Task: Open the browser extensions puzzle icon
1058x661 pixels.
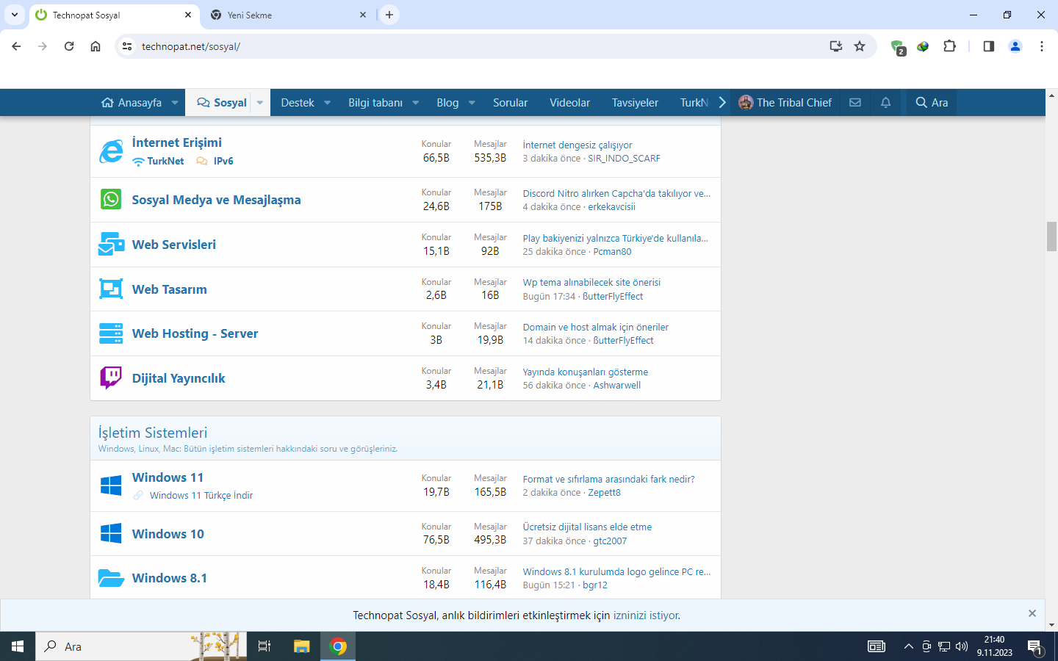Action: pyautogui.click(x=949, y=46)
